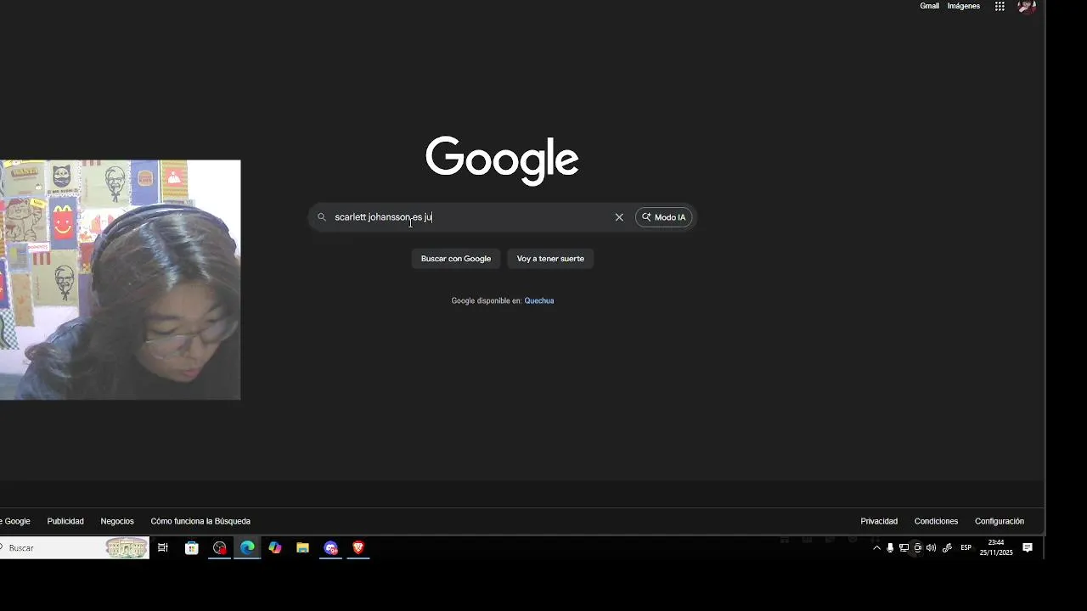The image size is (1087, 611).
Task: Open Negocios footer link
Action: [x=117, y=521]
